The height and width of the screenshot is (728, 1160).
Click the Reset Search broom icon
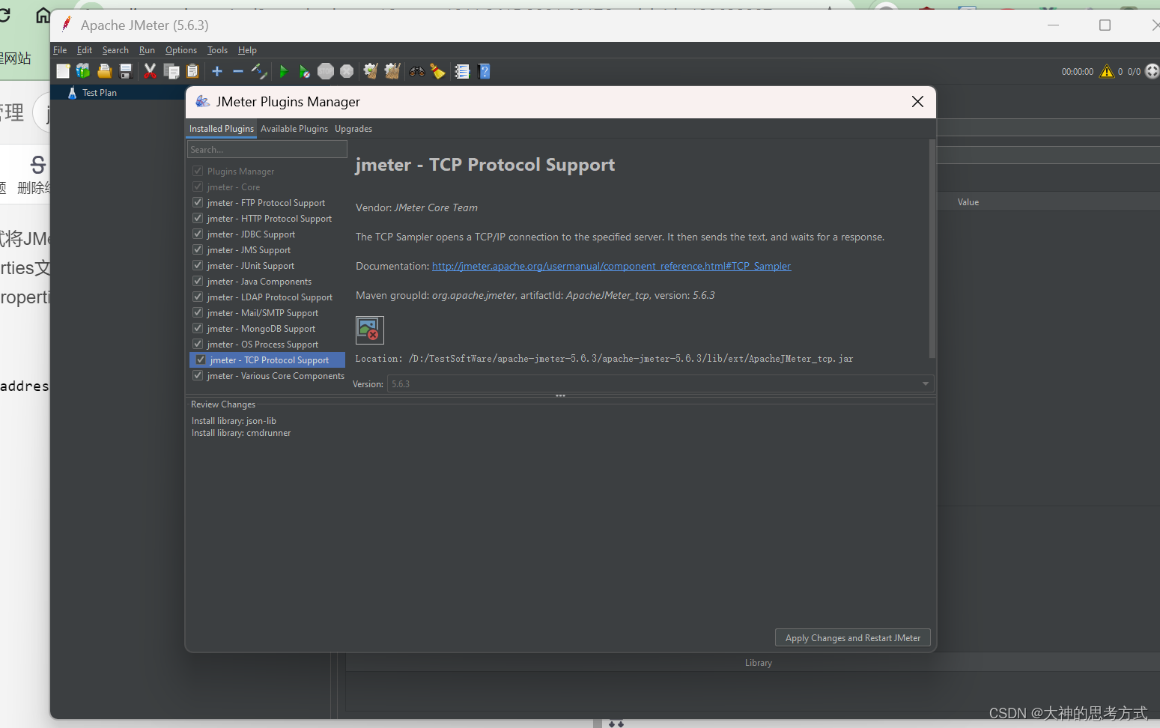pos(438,71)
